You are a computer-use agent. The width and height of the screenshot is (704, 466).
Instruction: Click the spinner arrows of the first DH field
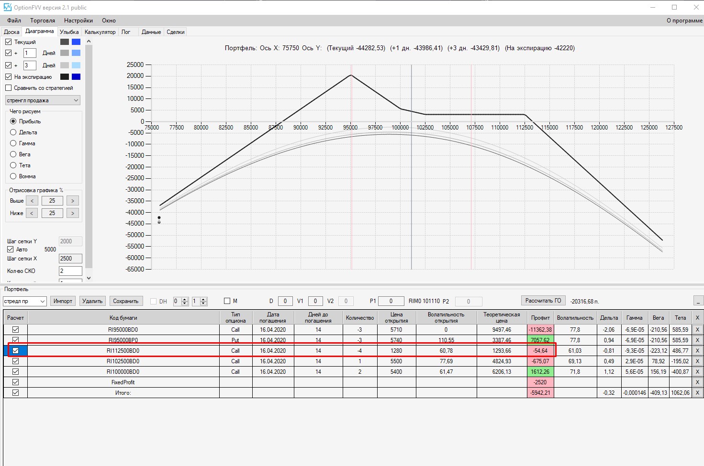pos(185,301)
